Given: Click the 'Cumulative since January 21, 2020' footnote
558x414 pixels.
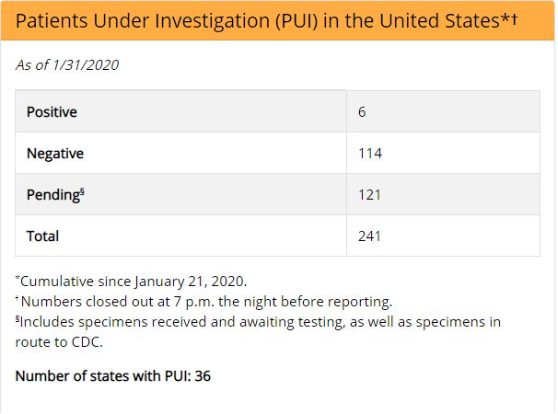Looking at the screenshot, I should tap(131, 281).
